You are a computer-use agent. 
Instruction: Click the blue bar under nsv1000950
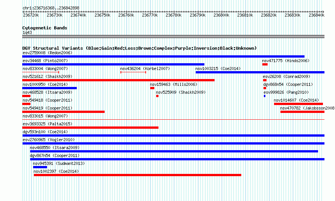point(50,88)
